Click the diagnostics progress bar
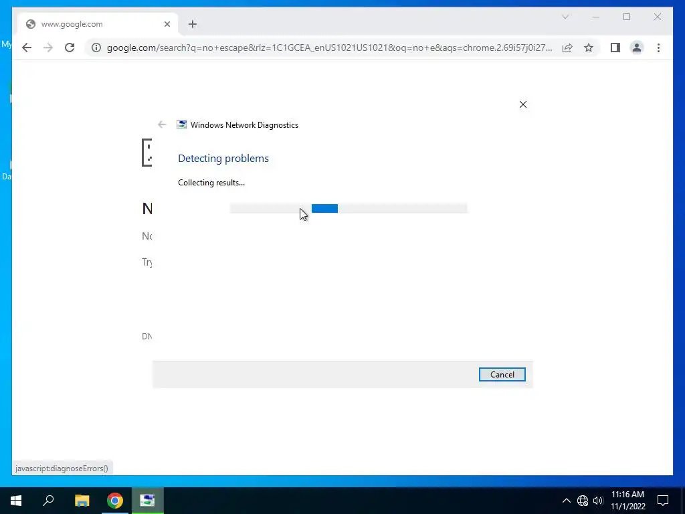 coord(348,209)
